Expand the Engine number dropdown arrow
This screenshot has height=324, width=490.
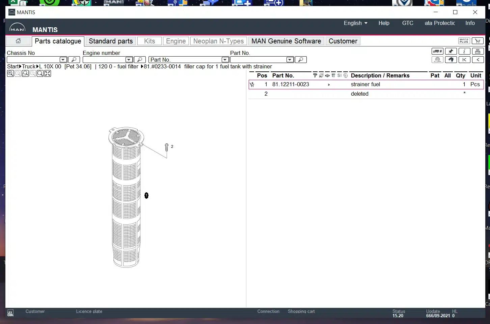tap(129, 60)
